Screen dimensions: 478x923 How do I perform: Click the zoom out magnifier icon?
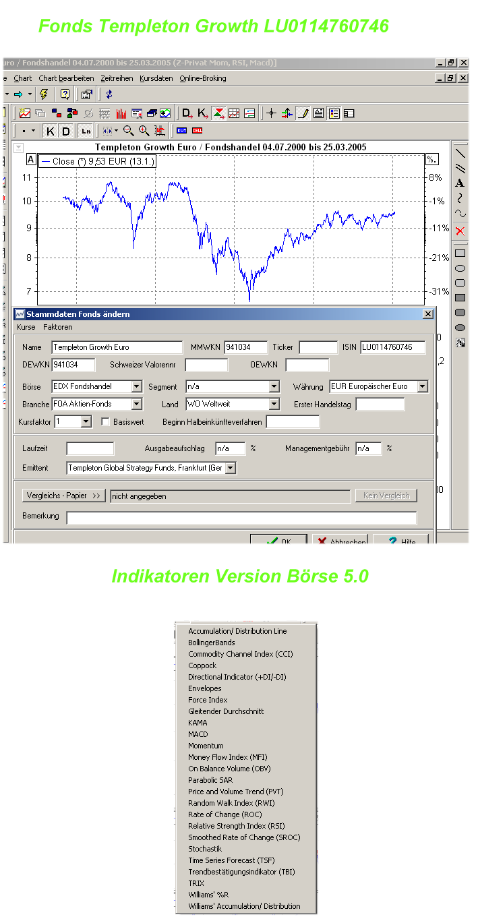pyautogui.click(x=128, y=131)
